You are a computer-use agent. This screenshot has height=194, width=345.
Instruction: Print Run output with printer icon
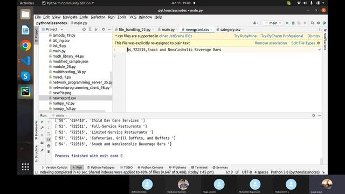coord(49,146)
